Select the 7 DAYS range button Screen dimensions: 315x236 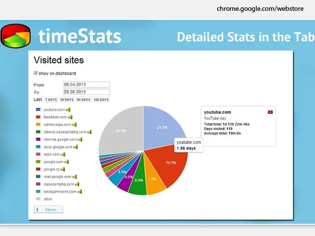[44, 100]
